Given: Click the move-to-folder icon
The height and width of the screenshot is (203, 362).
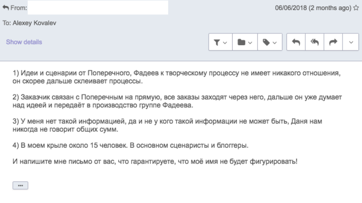Looking at the screenshot, I should point(242,42).
